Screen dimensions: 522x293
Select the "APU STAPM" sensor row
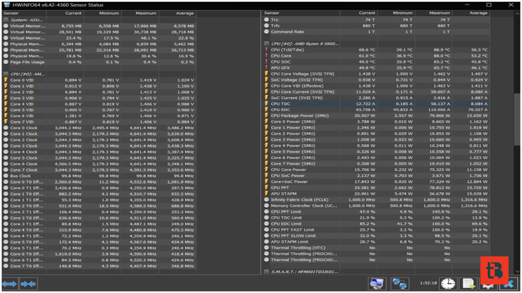point(376,194)
